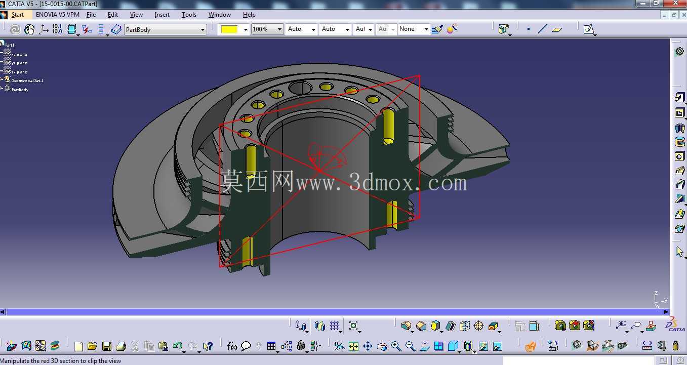Click the Plane creation icon

[557, 29]
